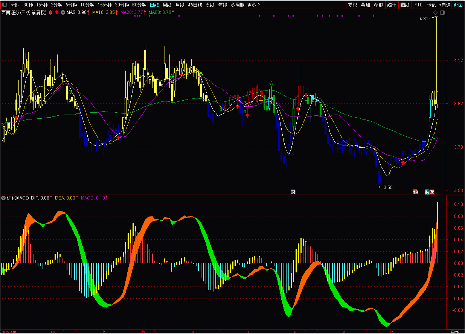465x334 pixels.
Task: Click the 画线 drawing tools button
Action: (405, 5)
